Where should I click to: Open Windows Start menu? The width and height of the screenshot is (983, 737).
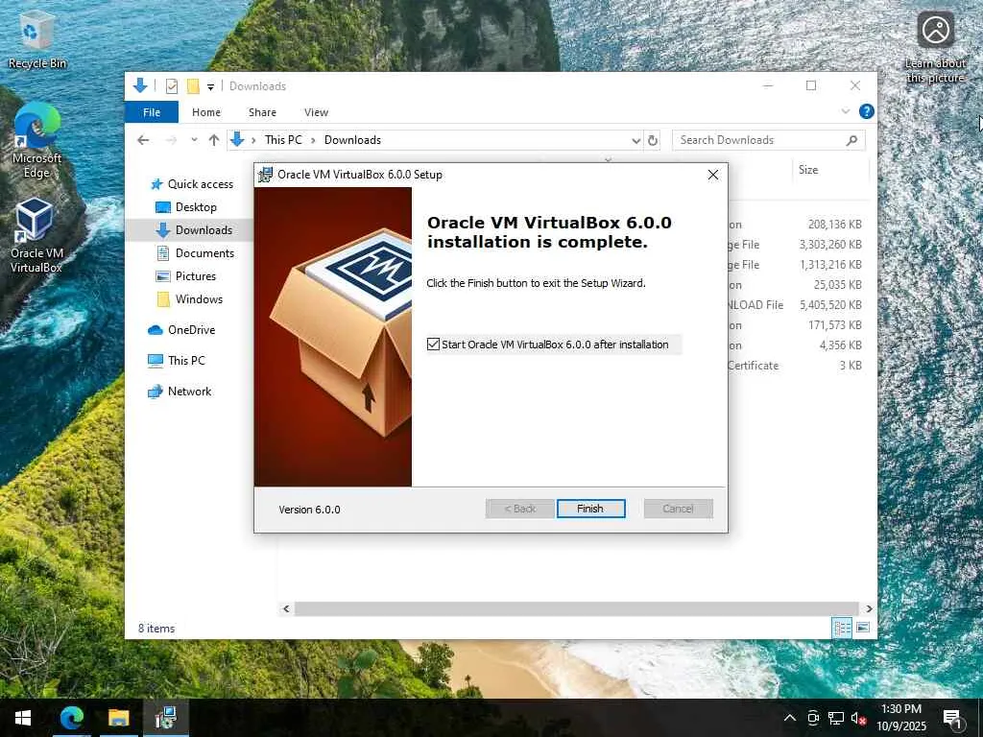[x=23, y=718]
